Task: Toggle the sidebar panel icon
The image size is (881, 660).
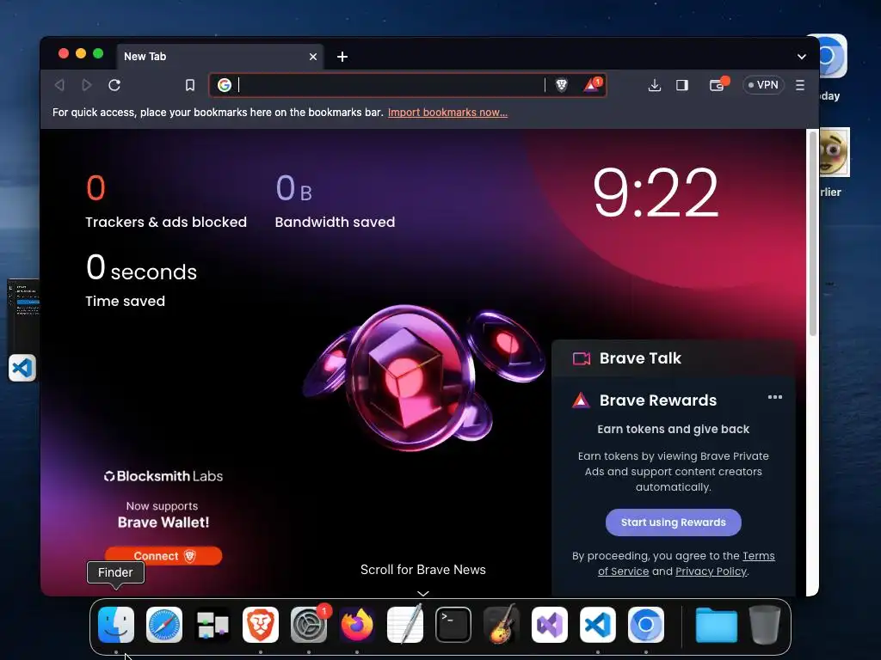Action: click(682, 85)
